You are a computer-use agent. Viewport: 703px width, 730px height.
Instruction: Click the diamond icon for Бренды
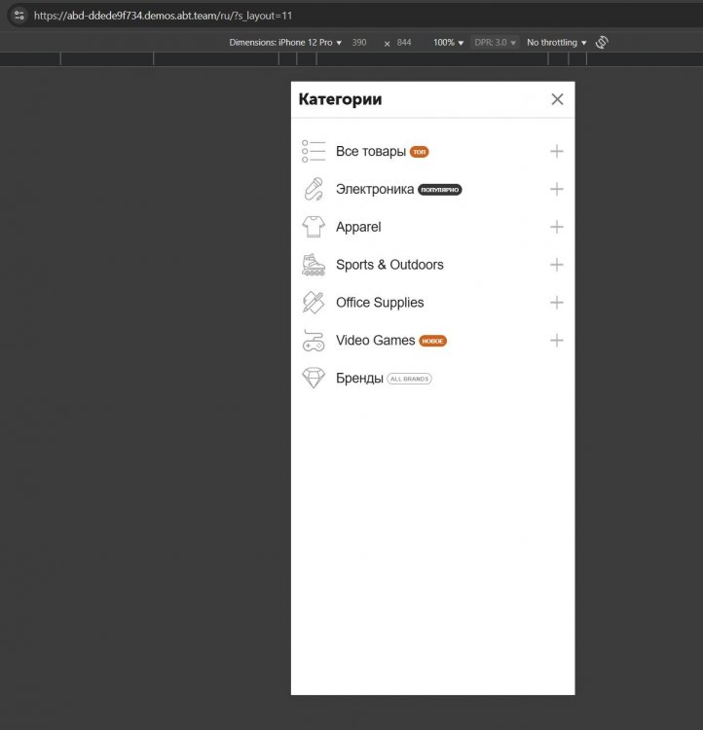[x=313, y=379]
